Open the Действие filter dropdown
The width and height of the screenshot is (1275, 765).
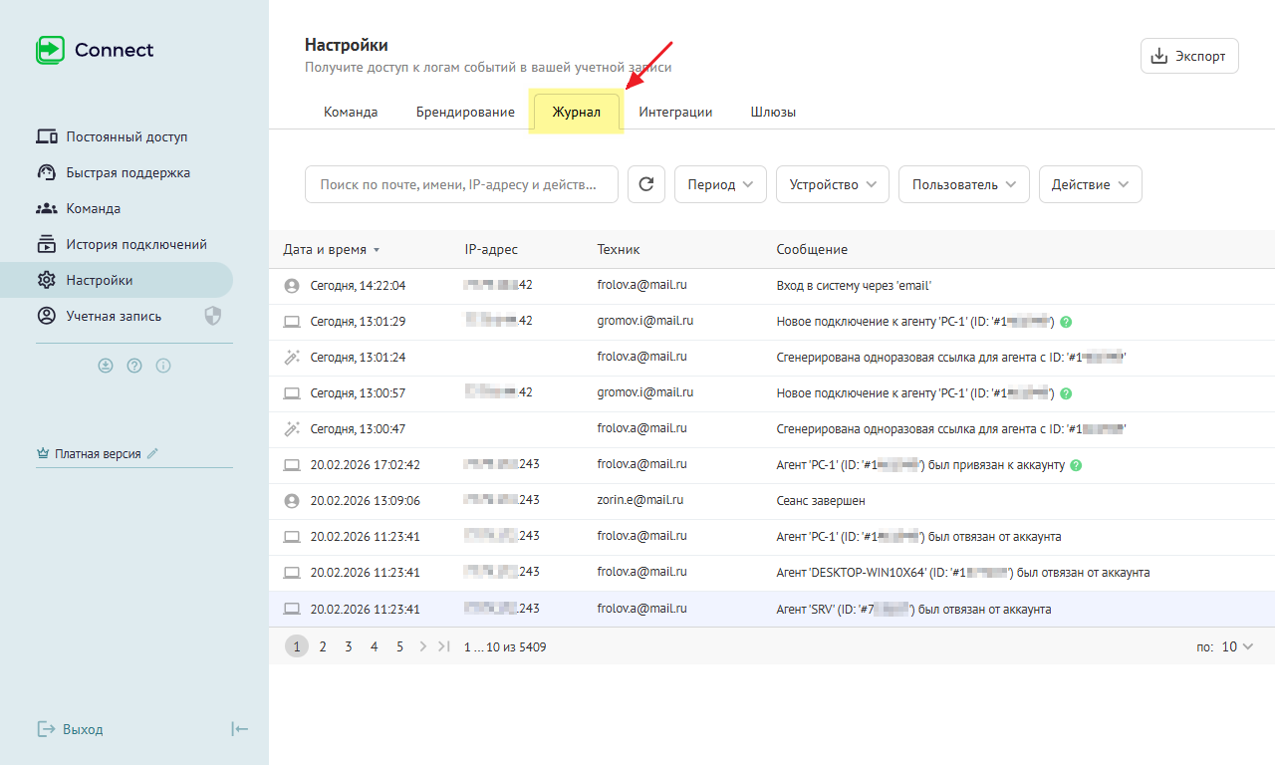click(x=1090, y=184)
